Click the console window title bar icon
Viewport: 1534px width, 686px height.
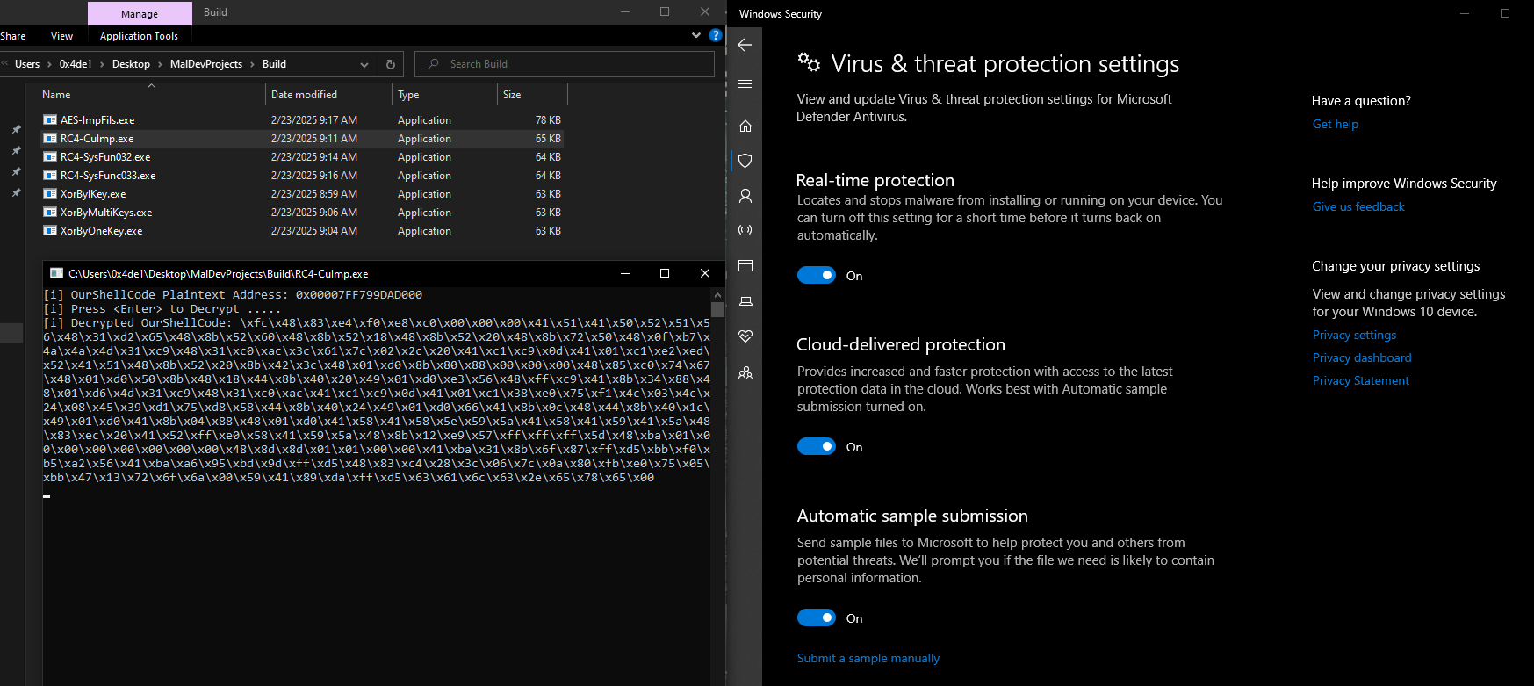(x=56, y=273)
